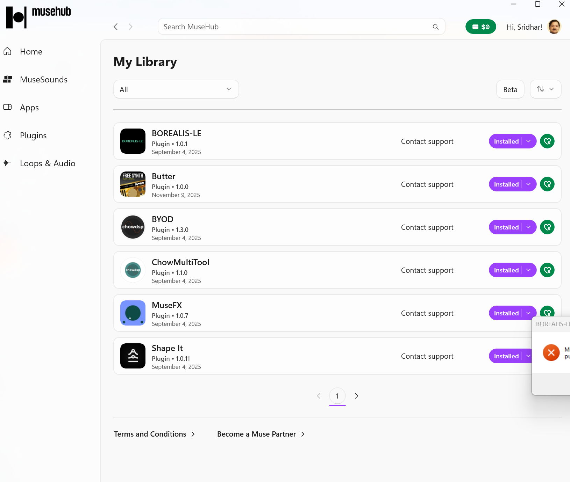Expand the All category filter dropdown
The image size is (570, 482).
[176, 89]
